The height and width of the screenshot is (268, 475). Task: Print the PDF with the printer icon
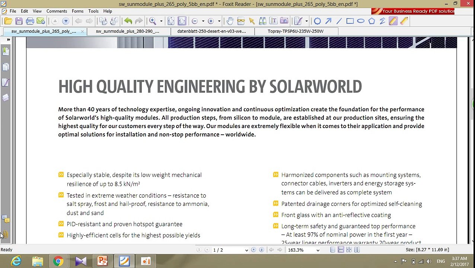click(x=30, y=21)
